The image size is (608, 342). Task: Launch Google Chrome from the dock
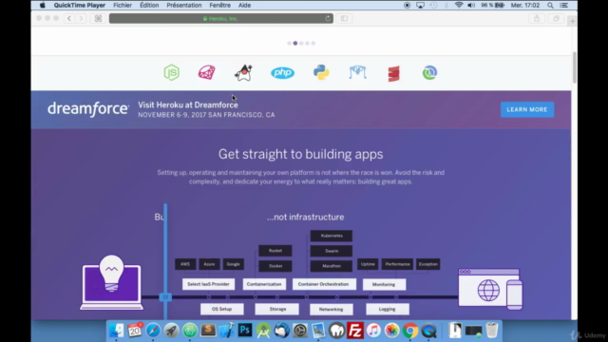(410, 331)
